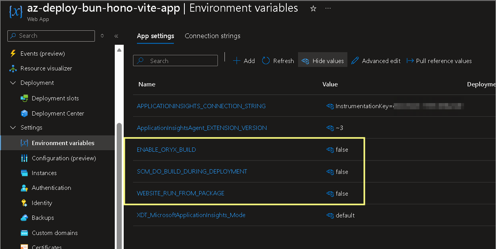Select the App settings tab

[x=156, y=36]
